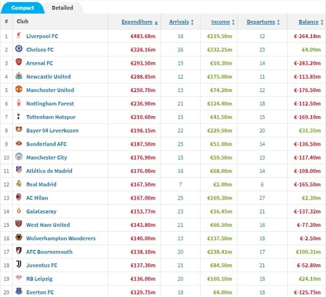This screenshot has height=297, width=326.
Task: Click the Chelsea FC club crest
Action: coord(19,49)
